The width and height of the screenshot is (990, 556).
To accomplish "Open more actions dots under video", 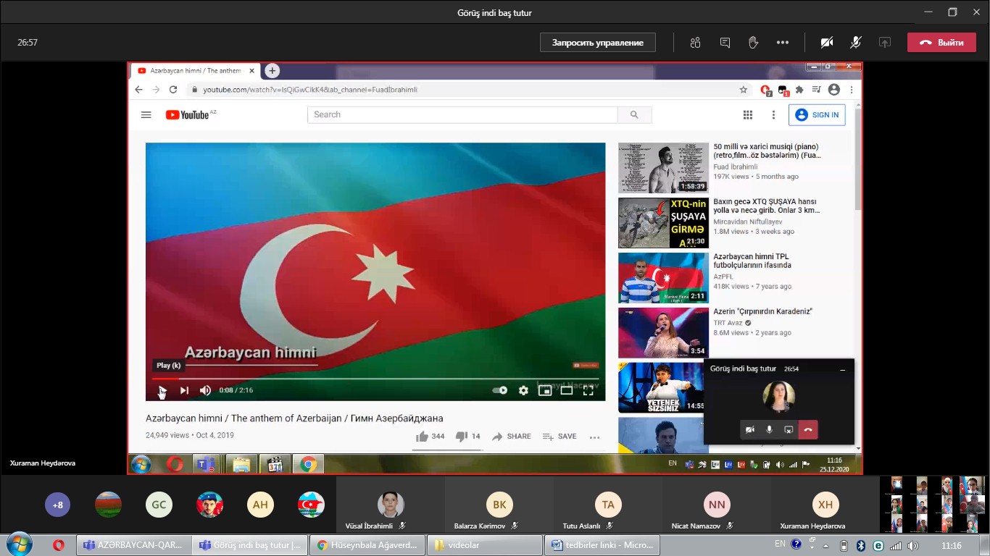I will click(595, 437).
